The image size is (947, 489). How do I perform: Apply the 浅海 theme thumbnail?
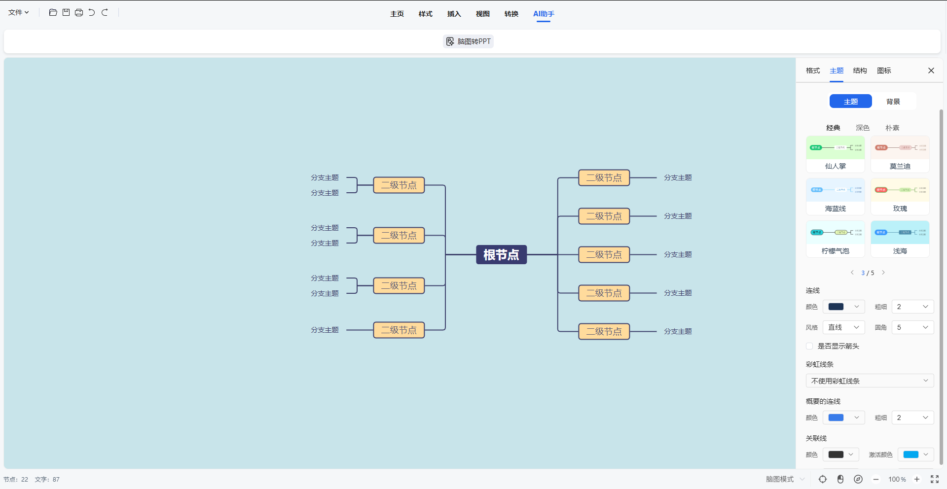pyautogui.click(x=900, y=239)
